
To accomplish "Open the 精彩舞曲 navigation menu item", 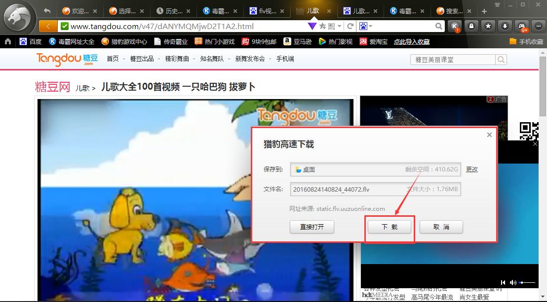I will 177,59.
